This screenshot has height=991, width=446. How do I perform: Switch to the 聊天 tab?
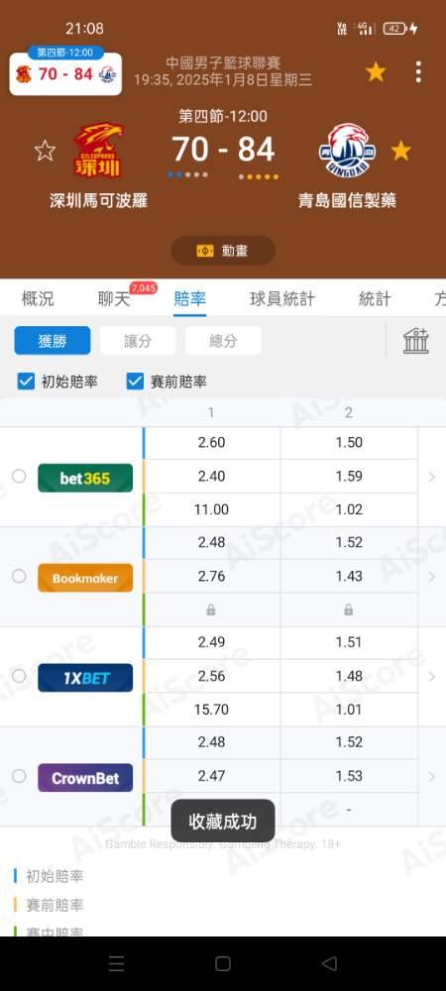point(114,299)
